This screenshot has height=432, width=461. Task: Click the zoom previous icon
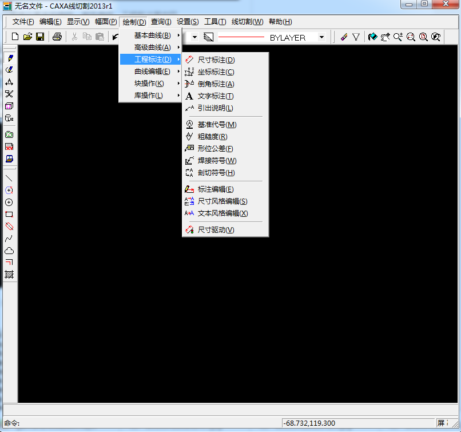(436, 37)
